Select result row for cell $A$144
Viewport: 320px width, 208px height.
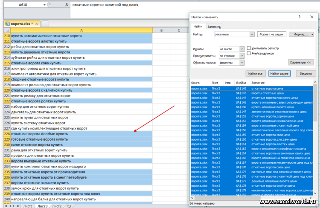click(x=252, y=98)
